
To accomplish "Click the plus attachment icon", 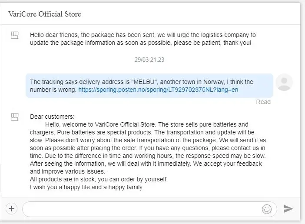I will coord(11,209).
